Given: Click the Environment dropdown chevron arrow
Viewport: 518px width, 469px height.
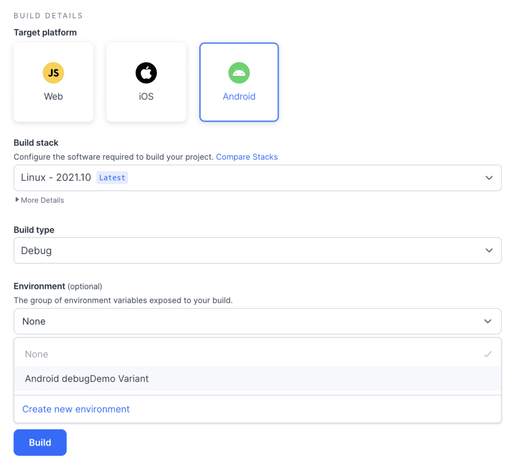Looking at the screenshot, I should coord(488,321).
